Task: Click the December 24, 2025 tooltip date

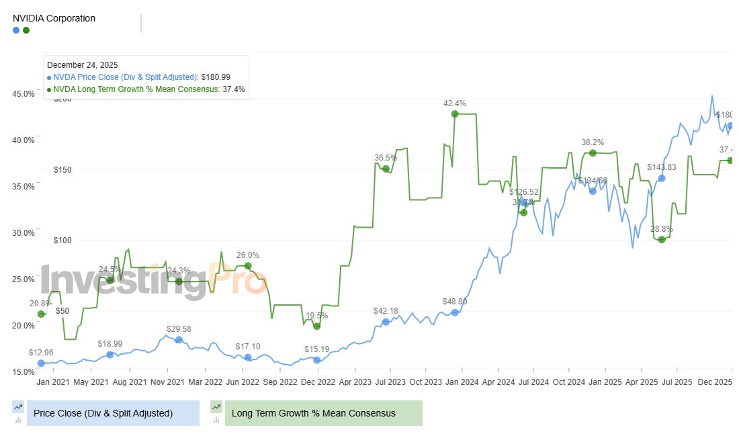Action: pos(83,65)
